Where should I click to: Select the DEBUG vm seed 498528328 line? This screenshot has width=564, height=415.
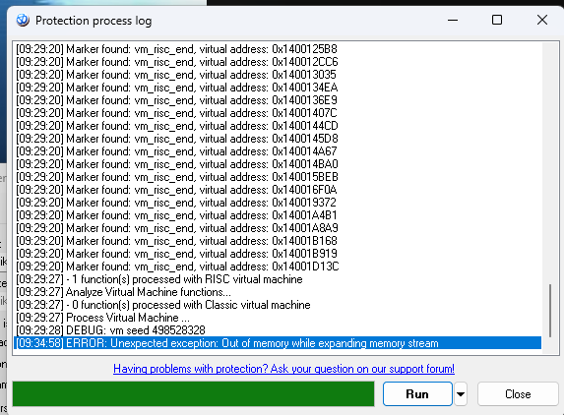tap(278, 330)
